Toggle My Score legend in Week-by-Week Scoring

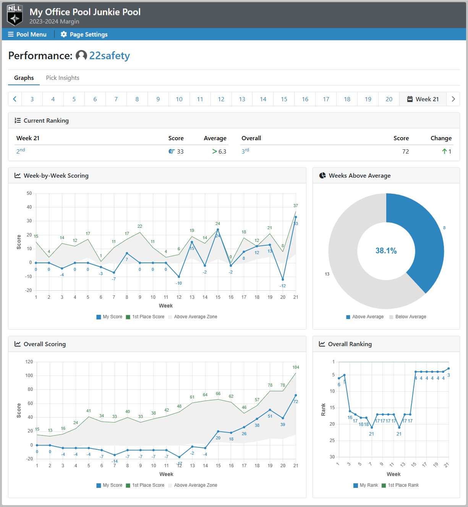109,317
